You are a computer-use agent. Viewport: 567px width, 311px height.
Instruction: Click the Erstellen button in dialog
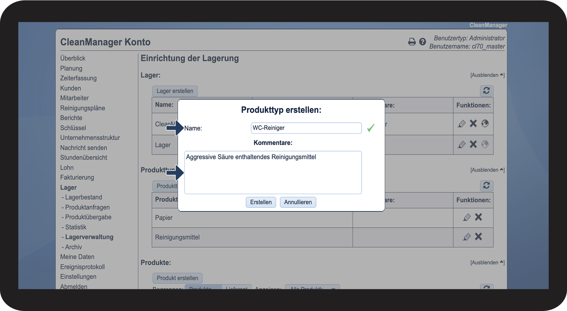point(261,202)
